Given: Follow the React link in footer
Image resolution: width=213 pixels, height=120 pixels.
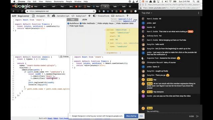Looking at the screenshot, I should pos(50,118).
